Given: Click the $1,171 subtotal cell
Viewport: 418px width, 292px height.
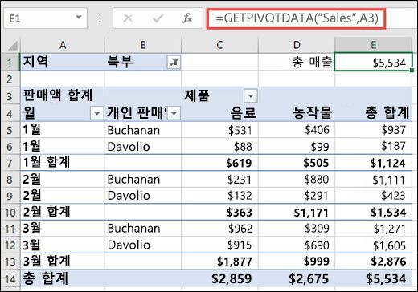Looking at the screenshot, I should pyautogui.click(x=297, y=213).
